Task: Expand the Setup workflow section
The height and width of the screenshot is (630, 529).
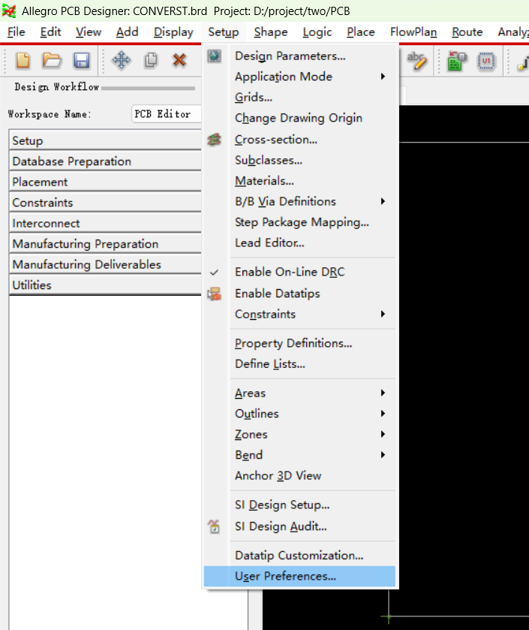Action: point(105,140)
